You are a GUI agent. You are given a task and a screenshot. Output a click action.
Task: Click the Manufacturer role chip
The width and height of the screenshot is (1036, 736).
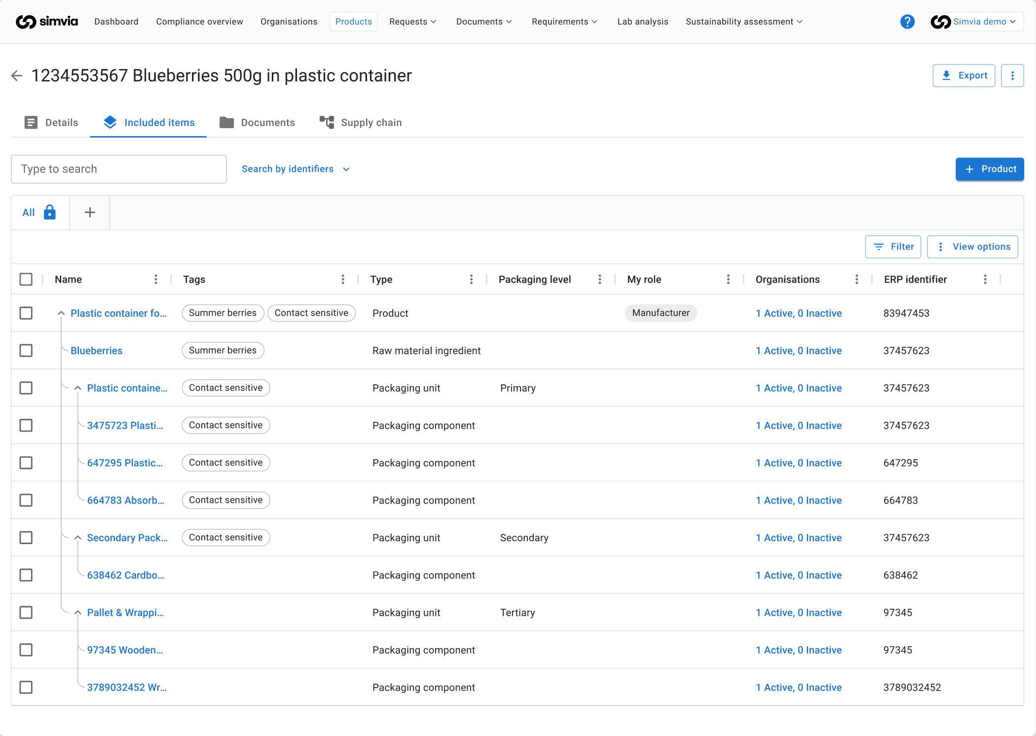click(661, 313)
